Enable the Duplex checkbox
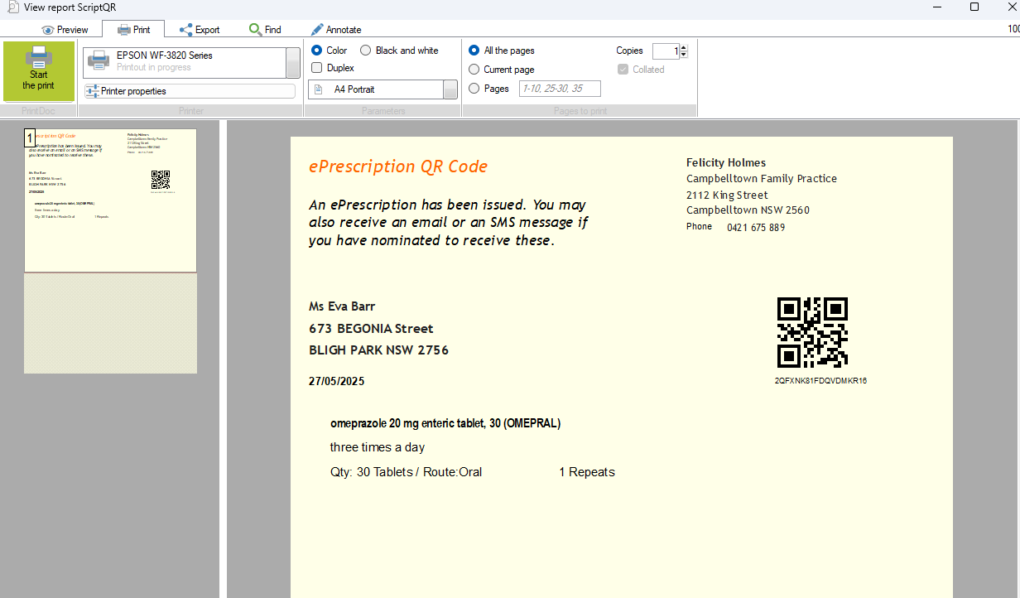Image resolution: width=1020 pixels, height=598 pixels. (316, 68)
